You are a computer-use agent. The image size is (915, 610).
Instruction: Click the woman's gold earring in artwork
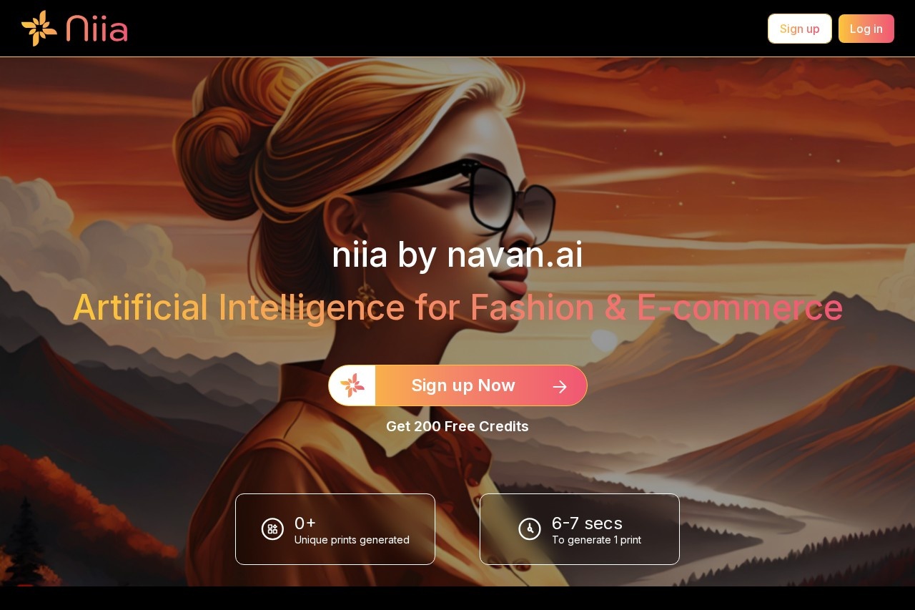tap(365, 290)
